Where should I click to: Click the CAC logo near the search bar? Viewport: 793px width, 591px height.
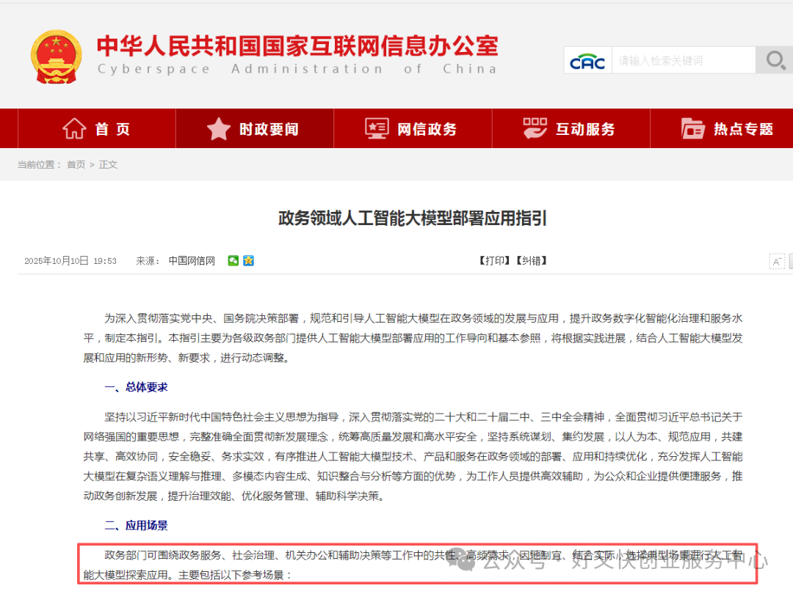pos(587,59)
